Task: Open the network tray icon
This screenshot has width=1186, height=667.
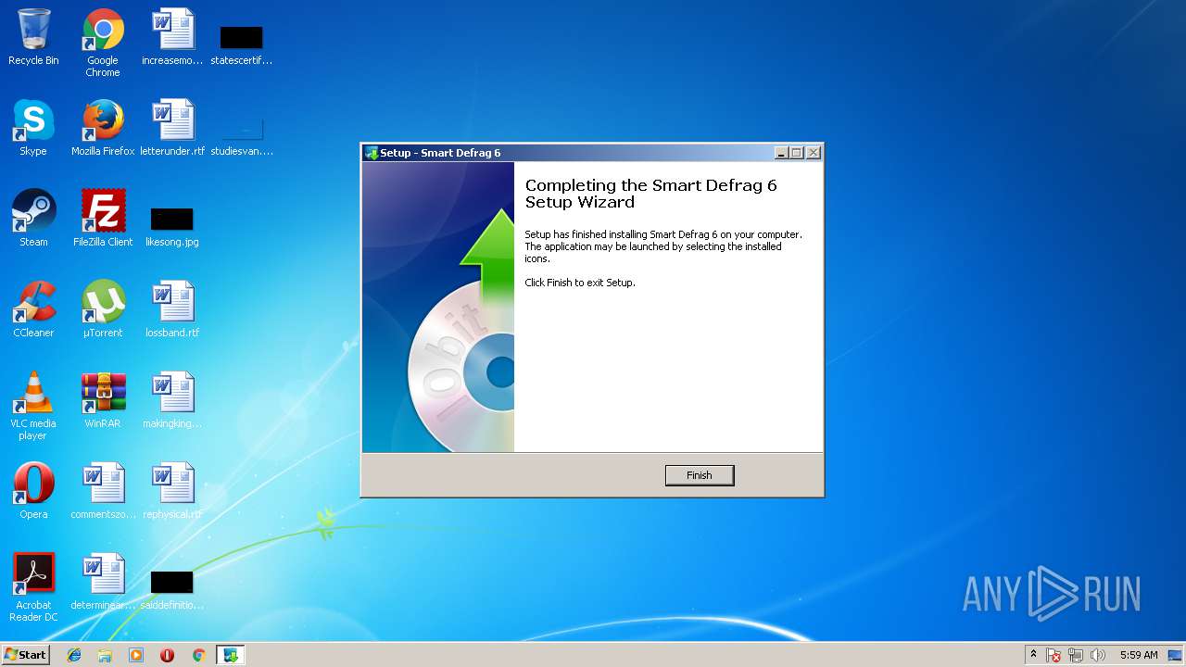Action: click(1076, 655)
